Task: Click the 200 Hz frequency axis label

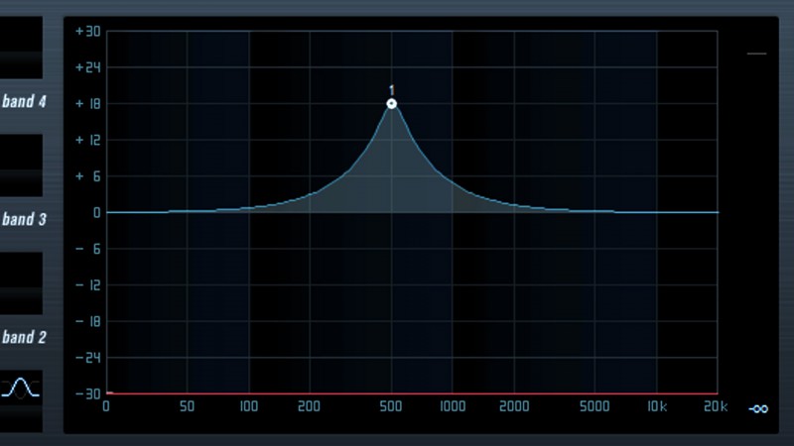Action: click(309, 406)
